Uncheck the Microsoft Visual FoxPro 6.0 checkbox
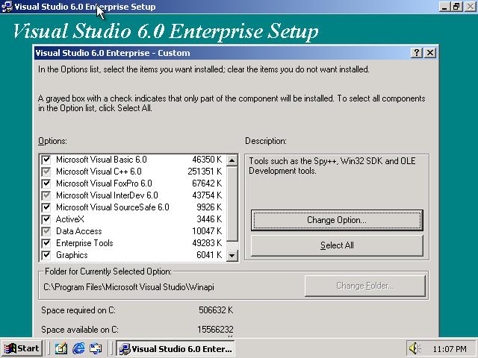 46,183
